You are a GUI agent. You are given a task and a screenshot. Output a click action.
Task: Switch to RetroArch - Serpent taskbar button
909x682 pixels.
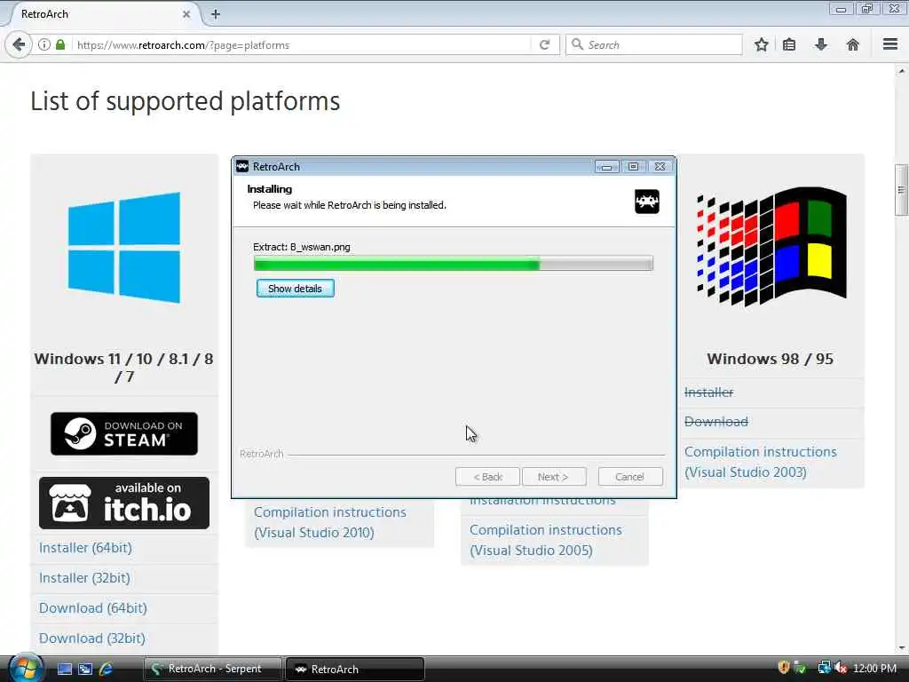pyautogui.click(x=213, y=669)
